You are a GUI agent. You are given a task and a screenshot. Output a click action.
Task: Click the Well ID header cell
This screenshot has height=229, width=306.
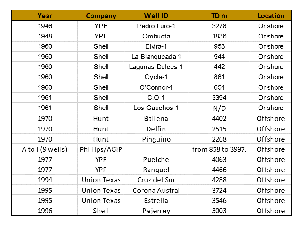click(x=156, y=16)
